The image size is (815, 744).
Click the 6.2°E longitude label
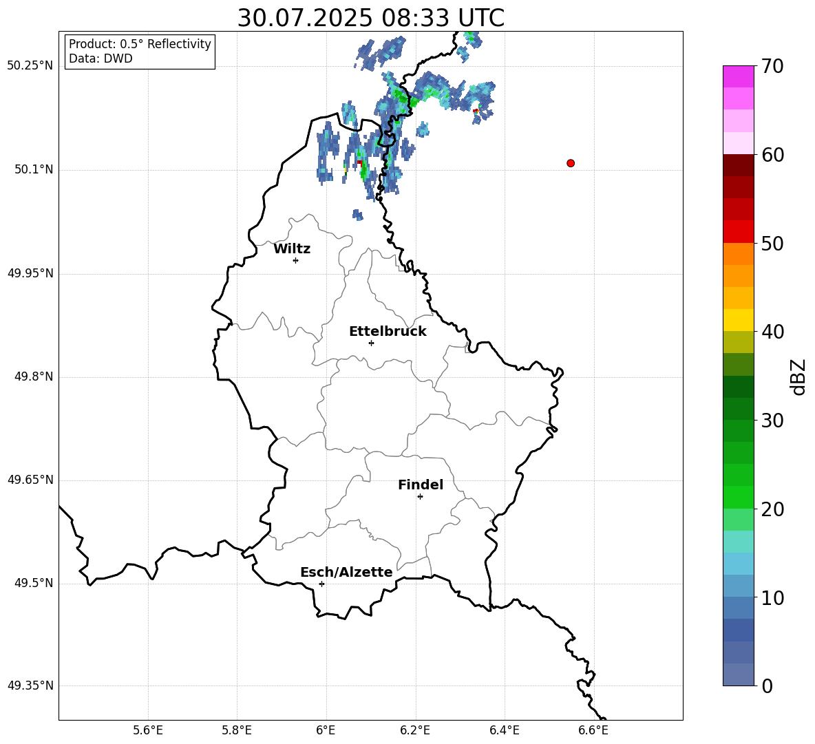[x=415, y=730]
